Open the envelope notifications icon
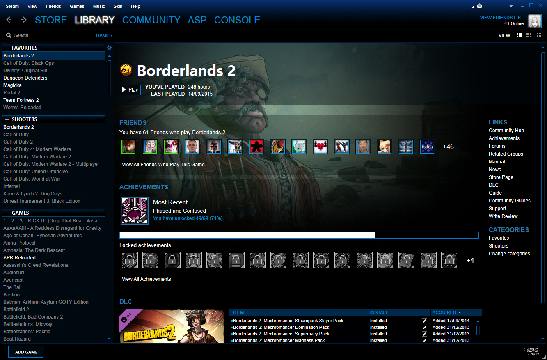The height and width of the screenshot is (360, 547). 479,6
